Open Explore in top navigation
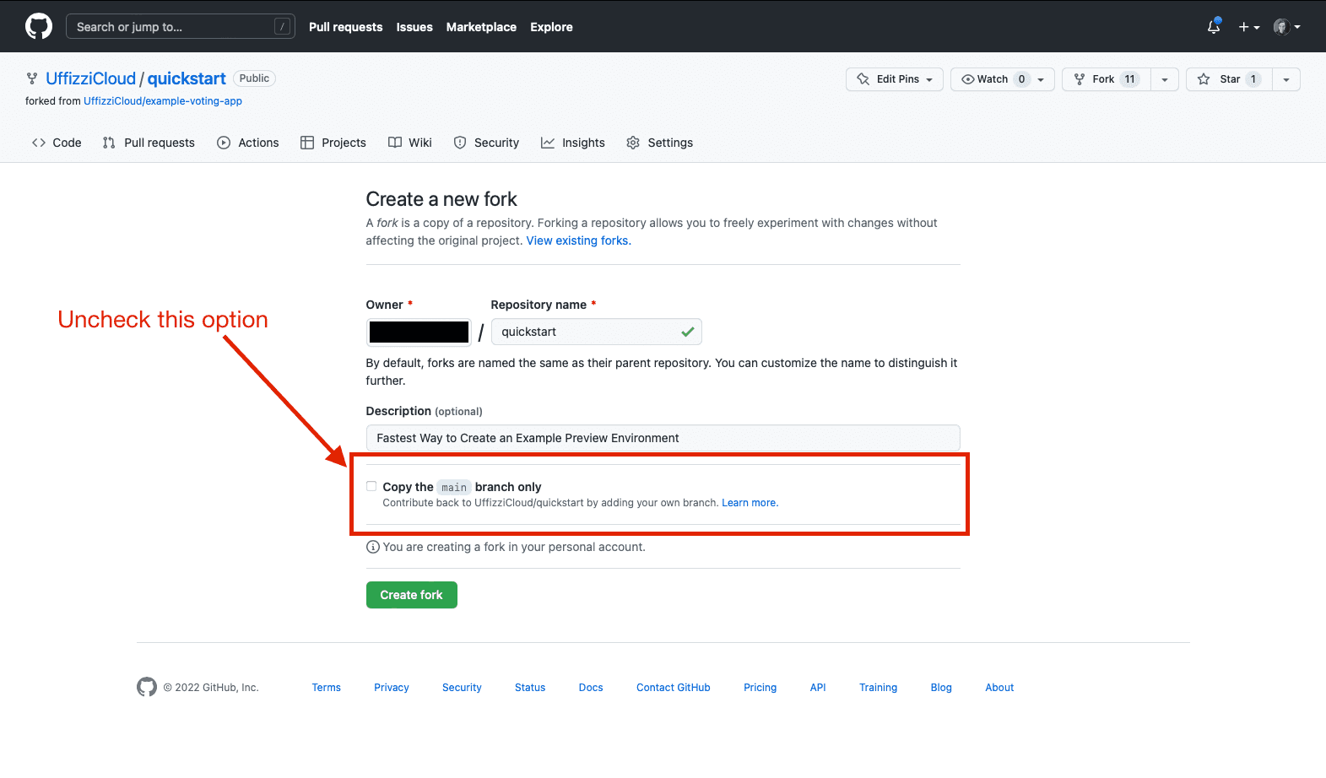 (x=551, y=27)
